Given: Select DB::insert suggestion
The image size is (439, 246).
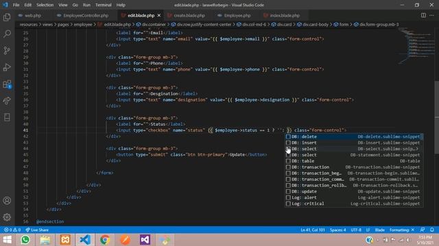Looking at the screenshot, I should pyautogui.click(x=354, y=143).
